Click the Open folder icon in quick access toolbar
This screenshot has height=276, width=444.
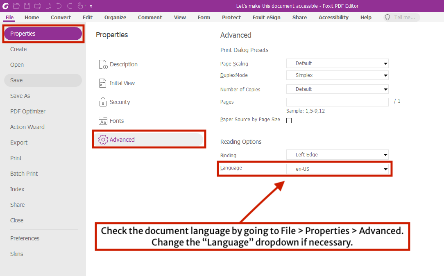point(16,6)
